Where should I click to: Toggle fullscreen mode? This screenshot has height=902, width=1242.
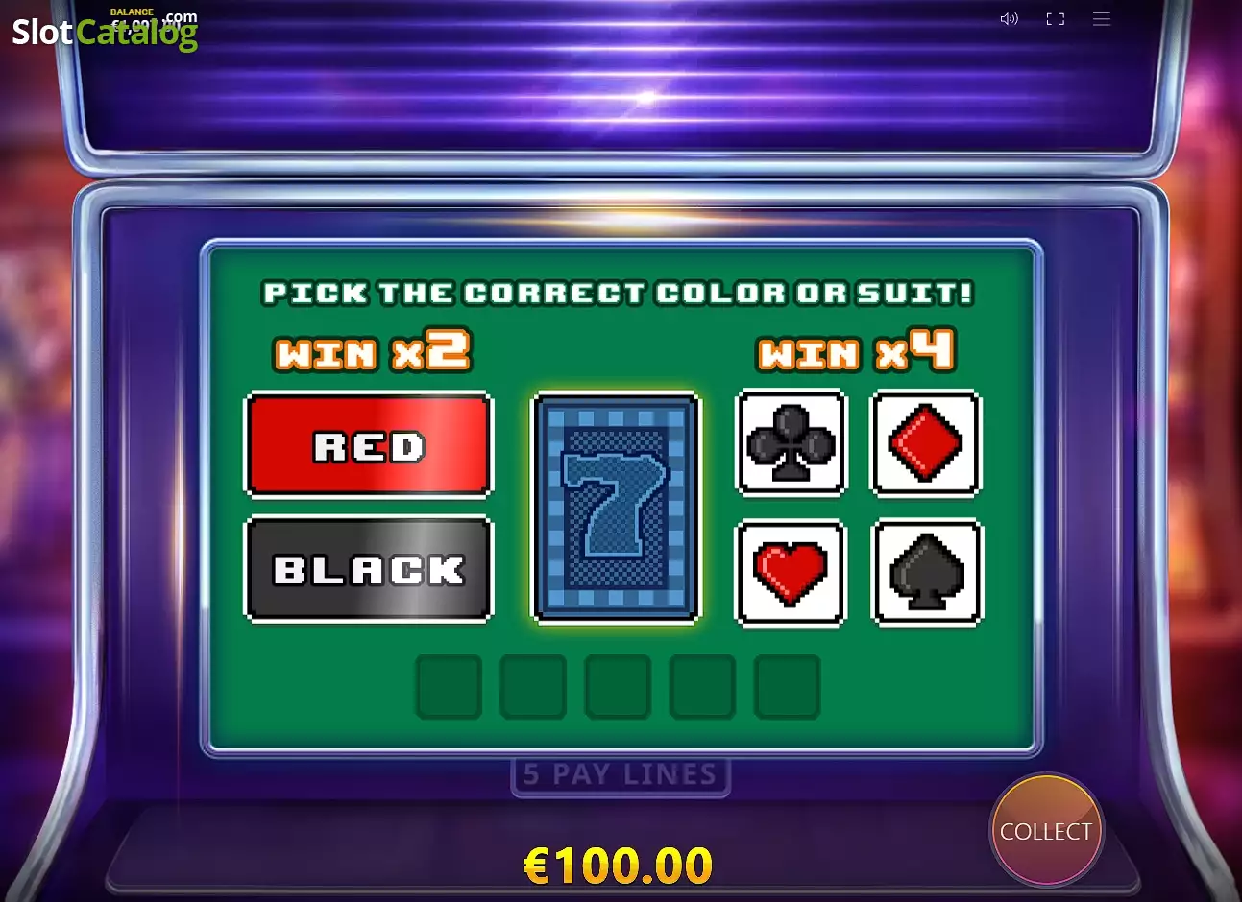click(1056, 19)
